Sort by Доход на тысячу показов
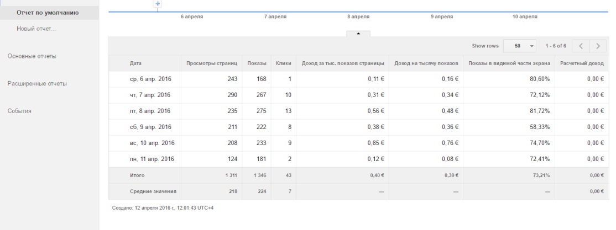 [x=427, y=63]
